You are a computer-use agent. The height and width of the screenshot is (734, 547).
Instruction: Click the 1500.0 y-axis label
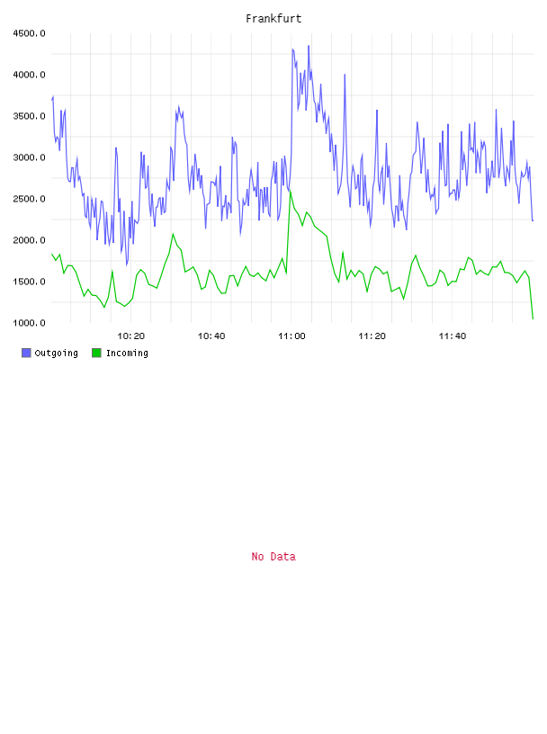click(29, 282)
